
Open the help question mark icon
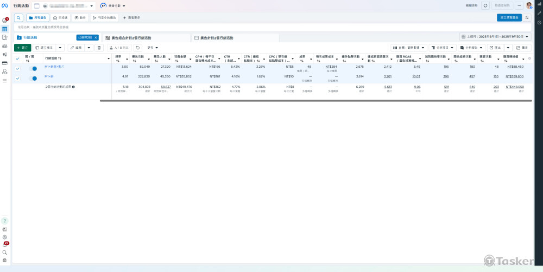pyautogui.click(x=4, y=221)
